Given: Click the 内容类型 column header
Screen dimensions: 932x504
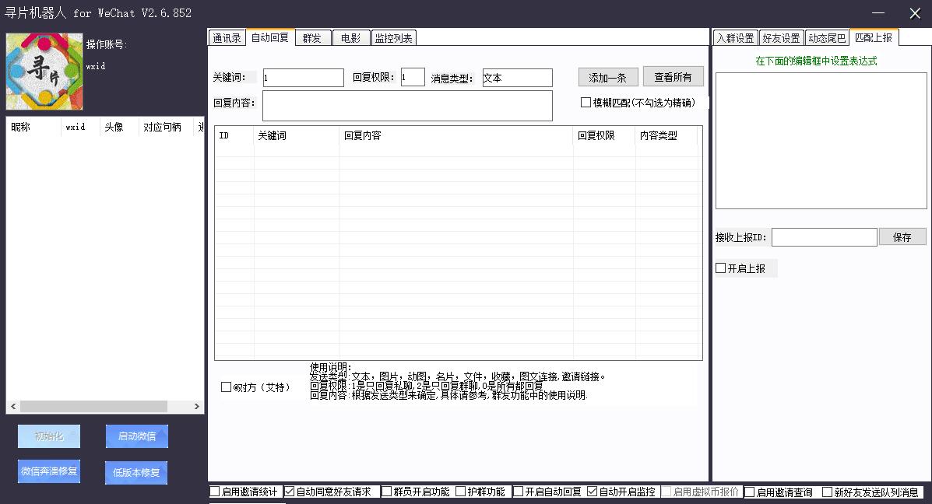Looking at the screenshot, I should point(666,136).
